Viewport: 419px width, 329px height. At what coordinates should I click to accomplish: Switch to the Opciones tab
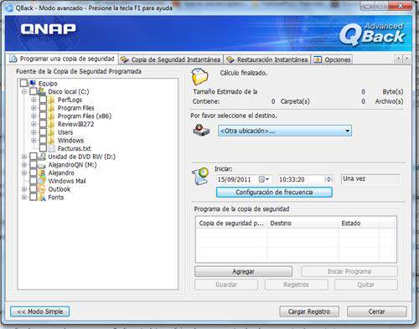332,59
